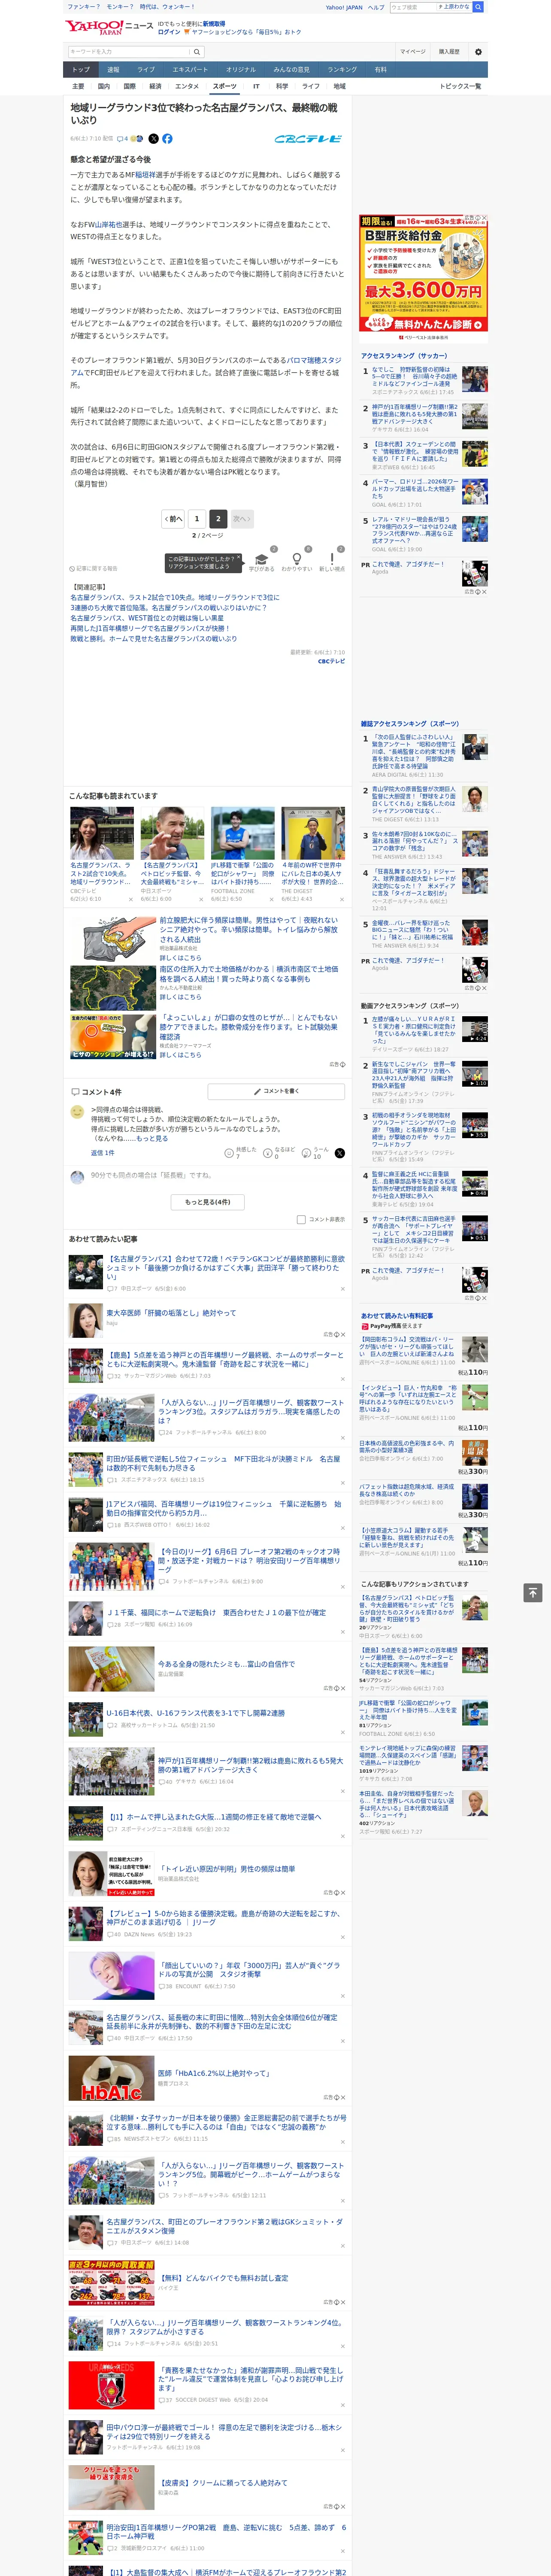Open 山岸祐也 player link
Image resolution: width=551 pixels, height=2576 pixels.
point(109,224)
